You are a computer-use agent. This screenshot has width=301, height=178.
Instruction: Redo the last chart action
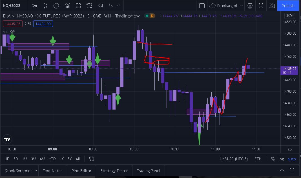click(119, 6)
